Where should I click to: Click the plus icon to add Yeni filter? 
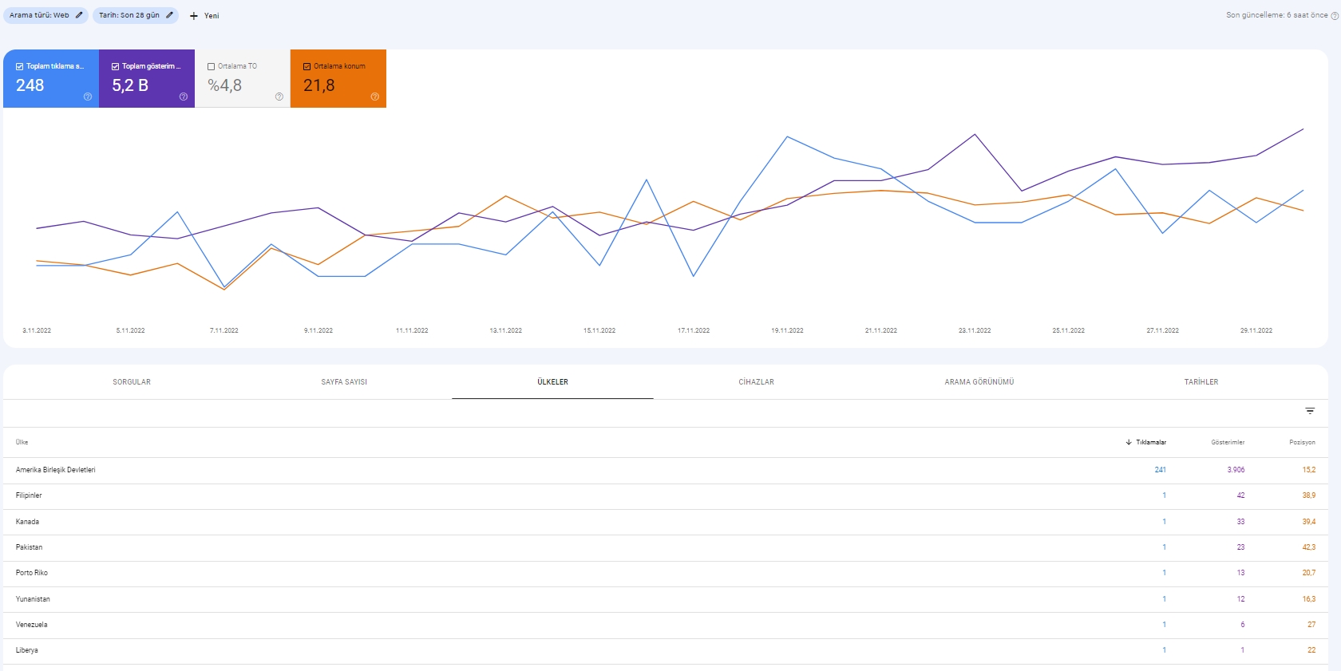click(193, 16)
